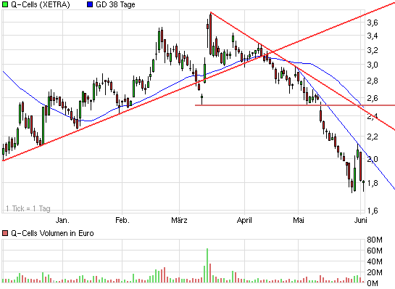395x289 pixels.
Task: Click the 2,6 price axis value
Action: (x=373, y=98)
